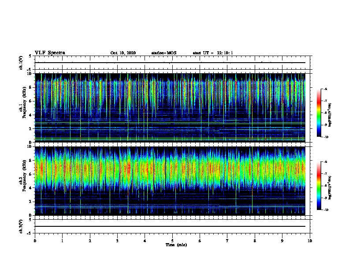Click the ch.3 voltage waveform trace
This screenshot has width=349, height=270.
coord(170,226)
